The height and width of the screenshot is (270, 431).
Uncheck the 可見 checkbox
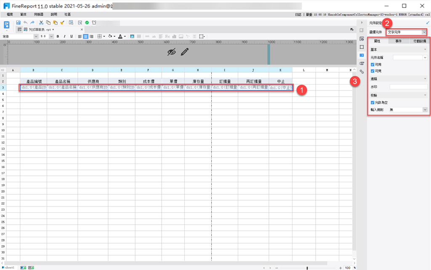pyautogui.click(x=372, y=71)
